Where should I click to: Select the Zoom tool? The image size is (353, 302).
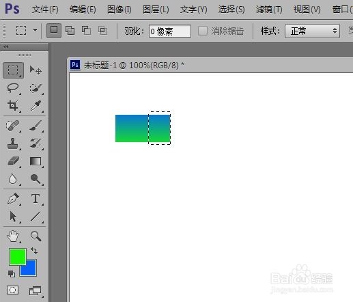[36, 236]
